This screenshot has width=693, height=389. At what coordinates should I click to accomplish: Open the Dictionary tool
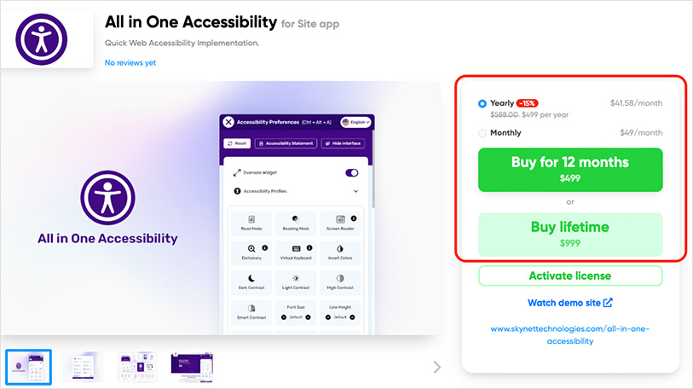click(251, 253)
